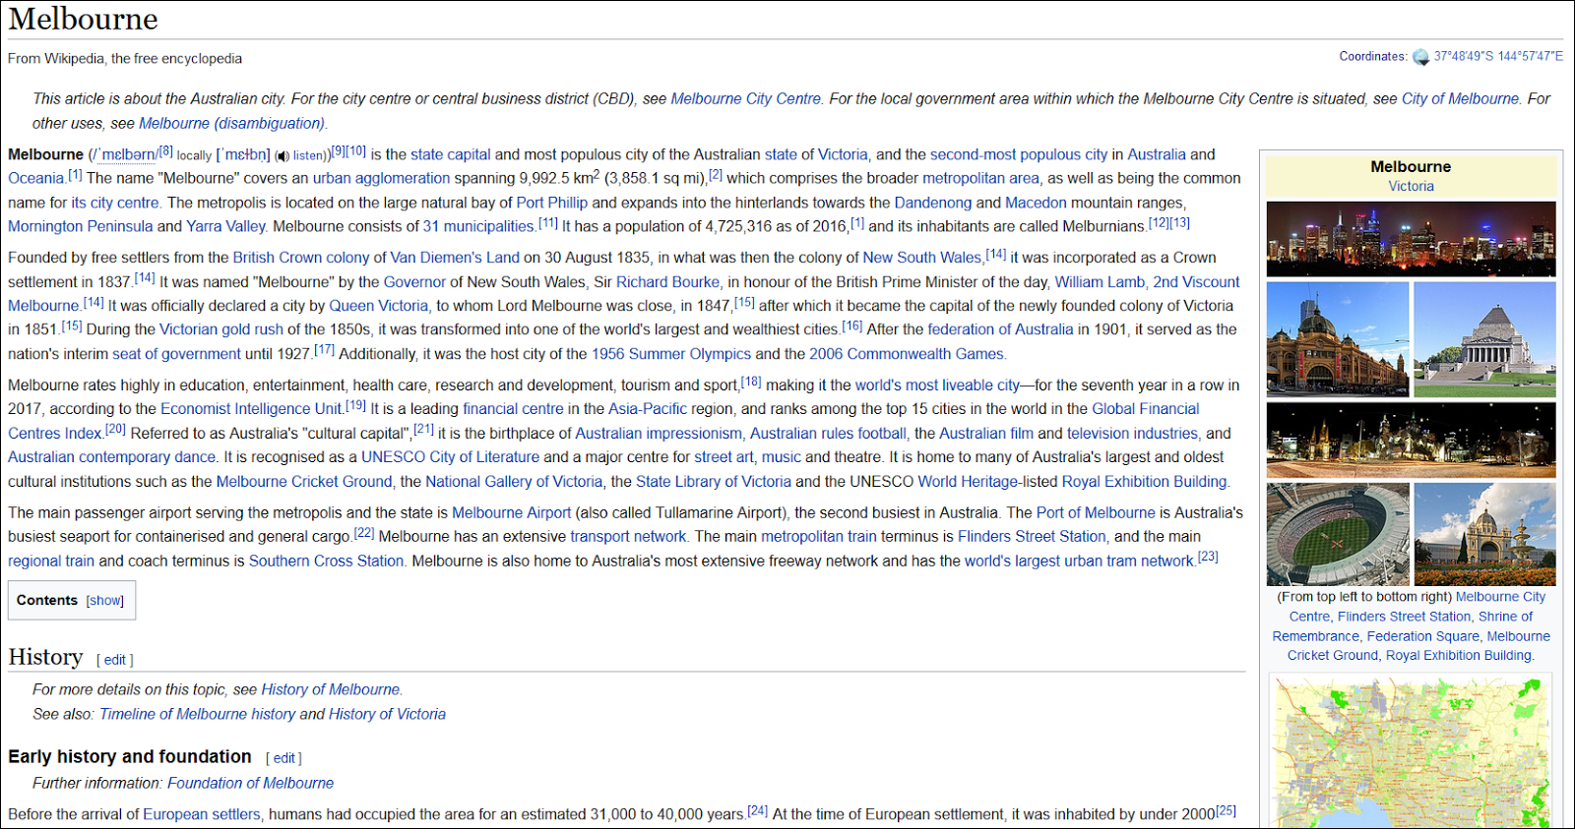Open the National Gallery of Victoria link
The height and width of the screenshot is (829, 1575).
click(514, 482)
